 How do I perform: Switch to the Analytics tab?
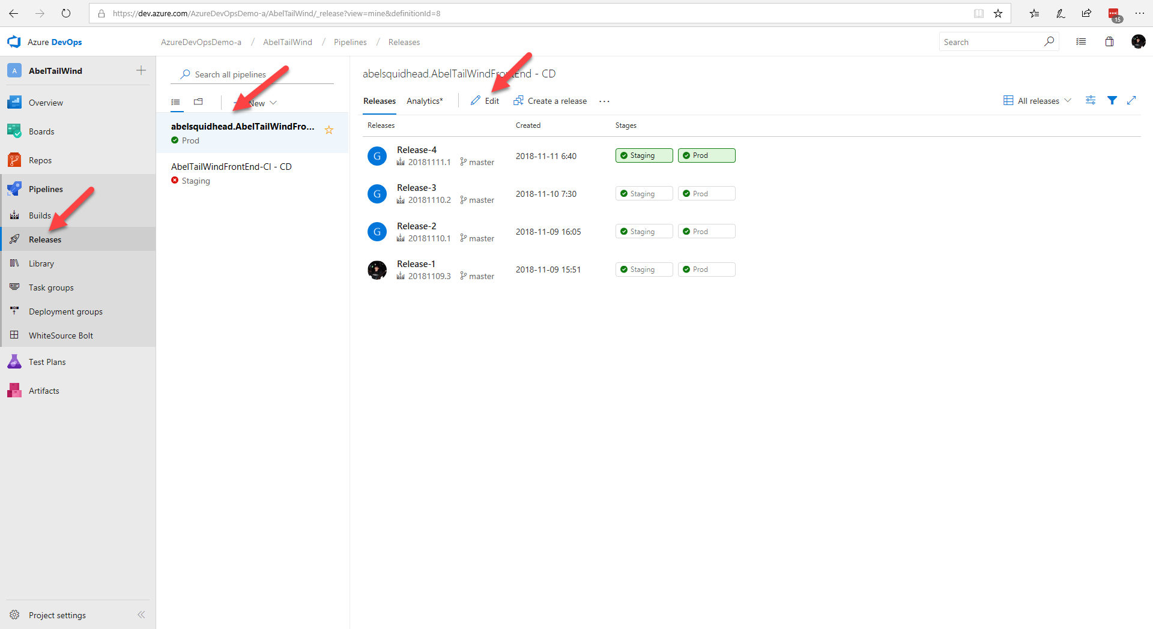(x=425, y=101)
